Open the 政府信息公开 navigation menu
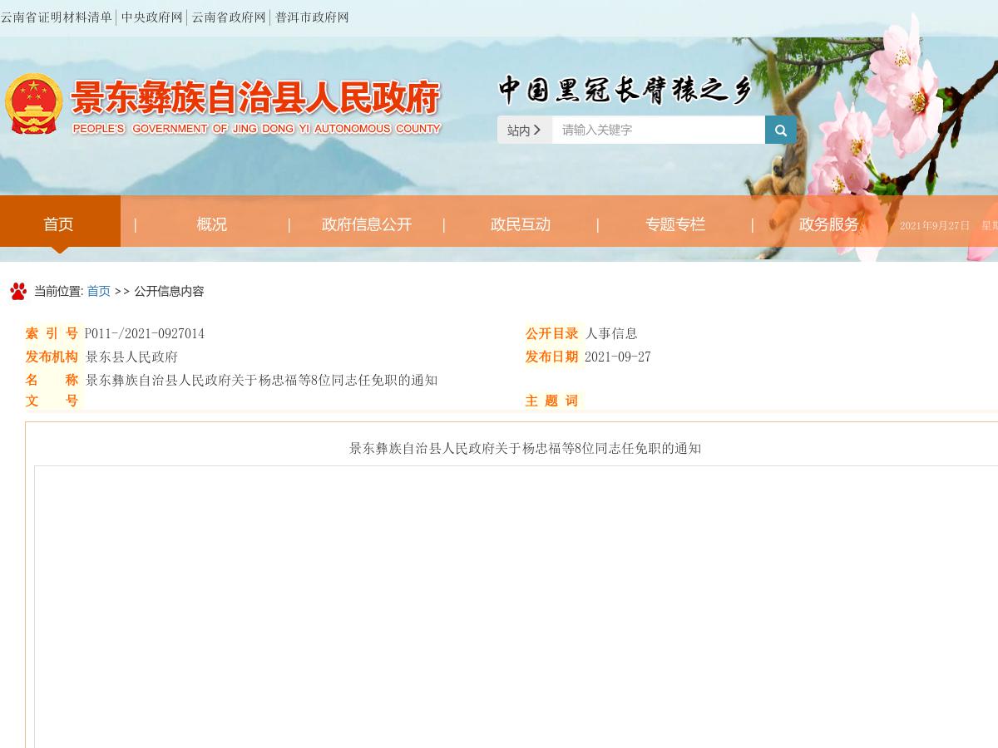Viewport: 998px width, 748px height. point(366,224)
